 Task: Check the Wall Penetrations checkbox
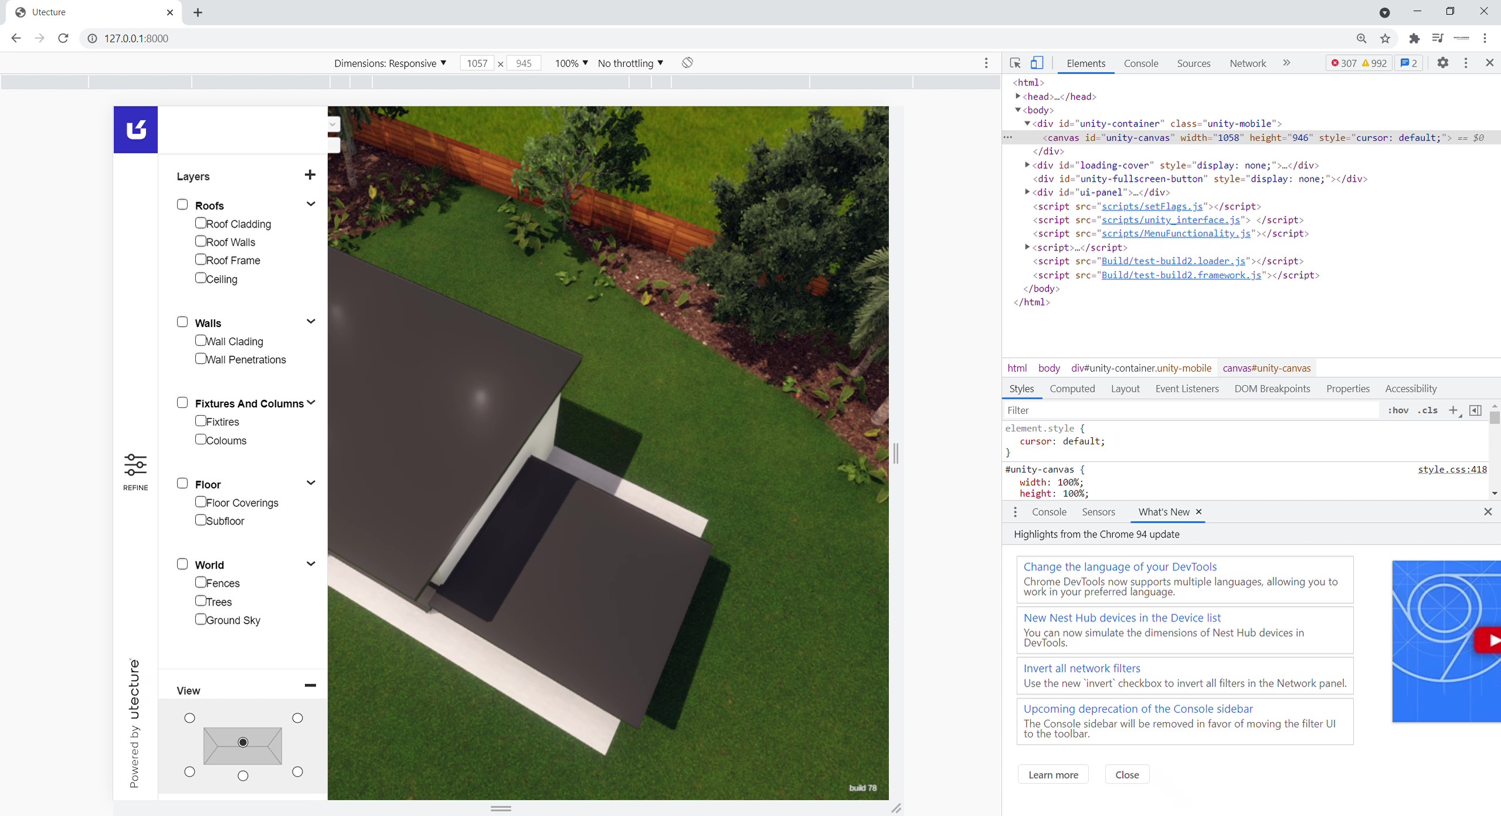pos(201,358)
